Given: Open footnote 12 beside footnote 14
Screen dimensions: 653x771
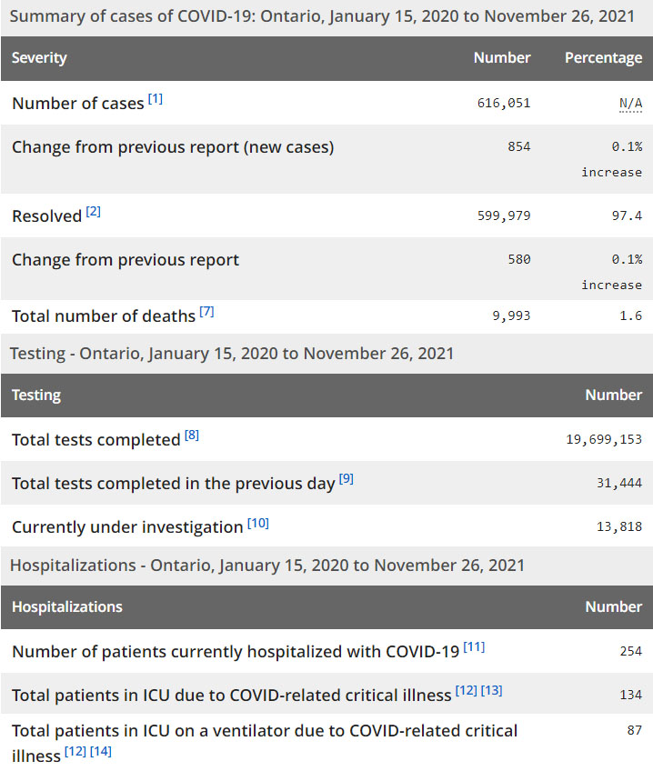Looking at the screenshot, I should coord(75,752).
